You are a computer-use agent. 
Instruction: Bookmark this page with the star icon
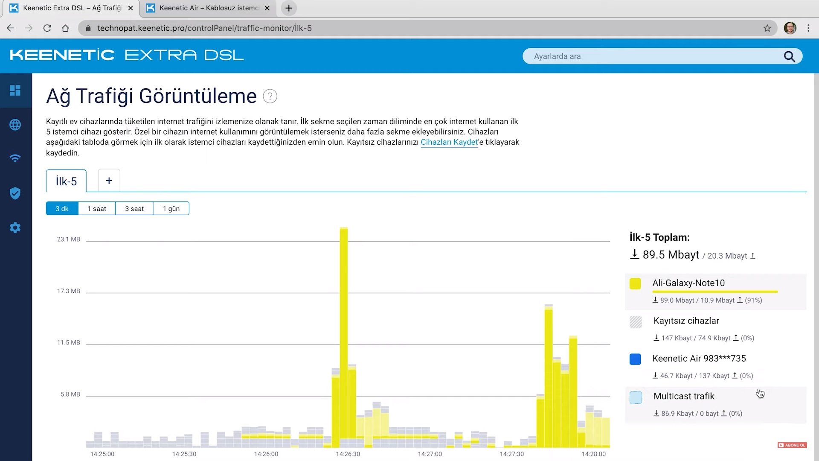767,28
